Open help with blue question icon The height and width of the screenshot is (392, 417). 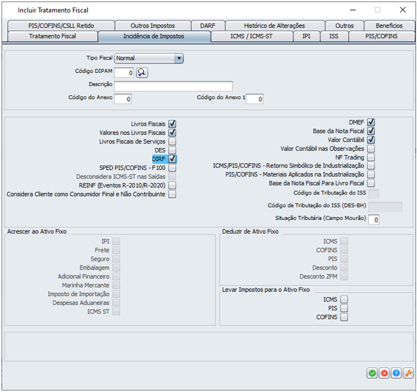396,373
